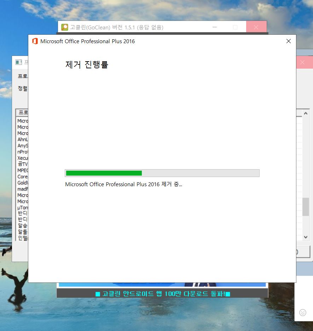Select the 'MPEG' row in program list
The height and width of the screenshot is (331, 313).
(23, 170)
